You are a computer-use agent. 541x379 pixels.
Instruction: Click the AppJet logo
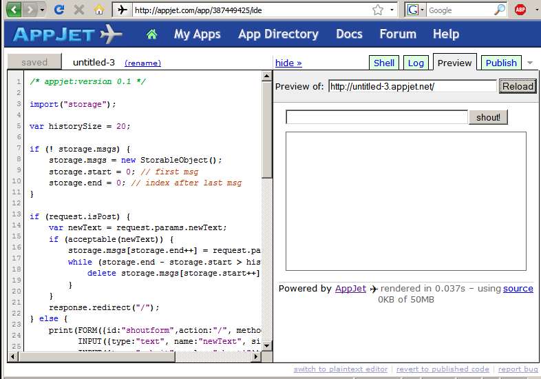tap(67, 34)
